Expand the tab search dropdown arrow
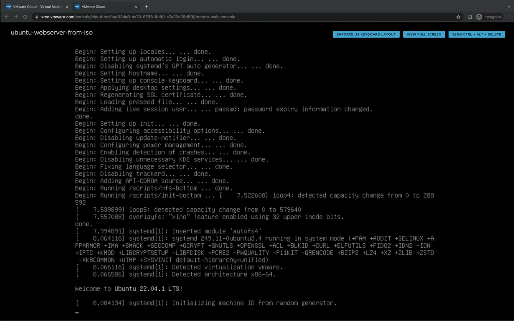 click(509, 7)
